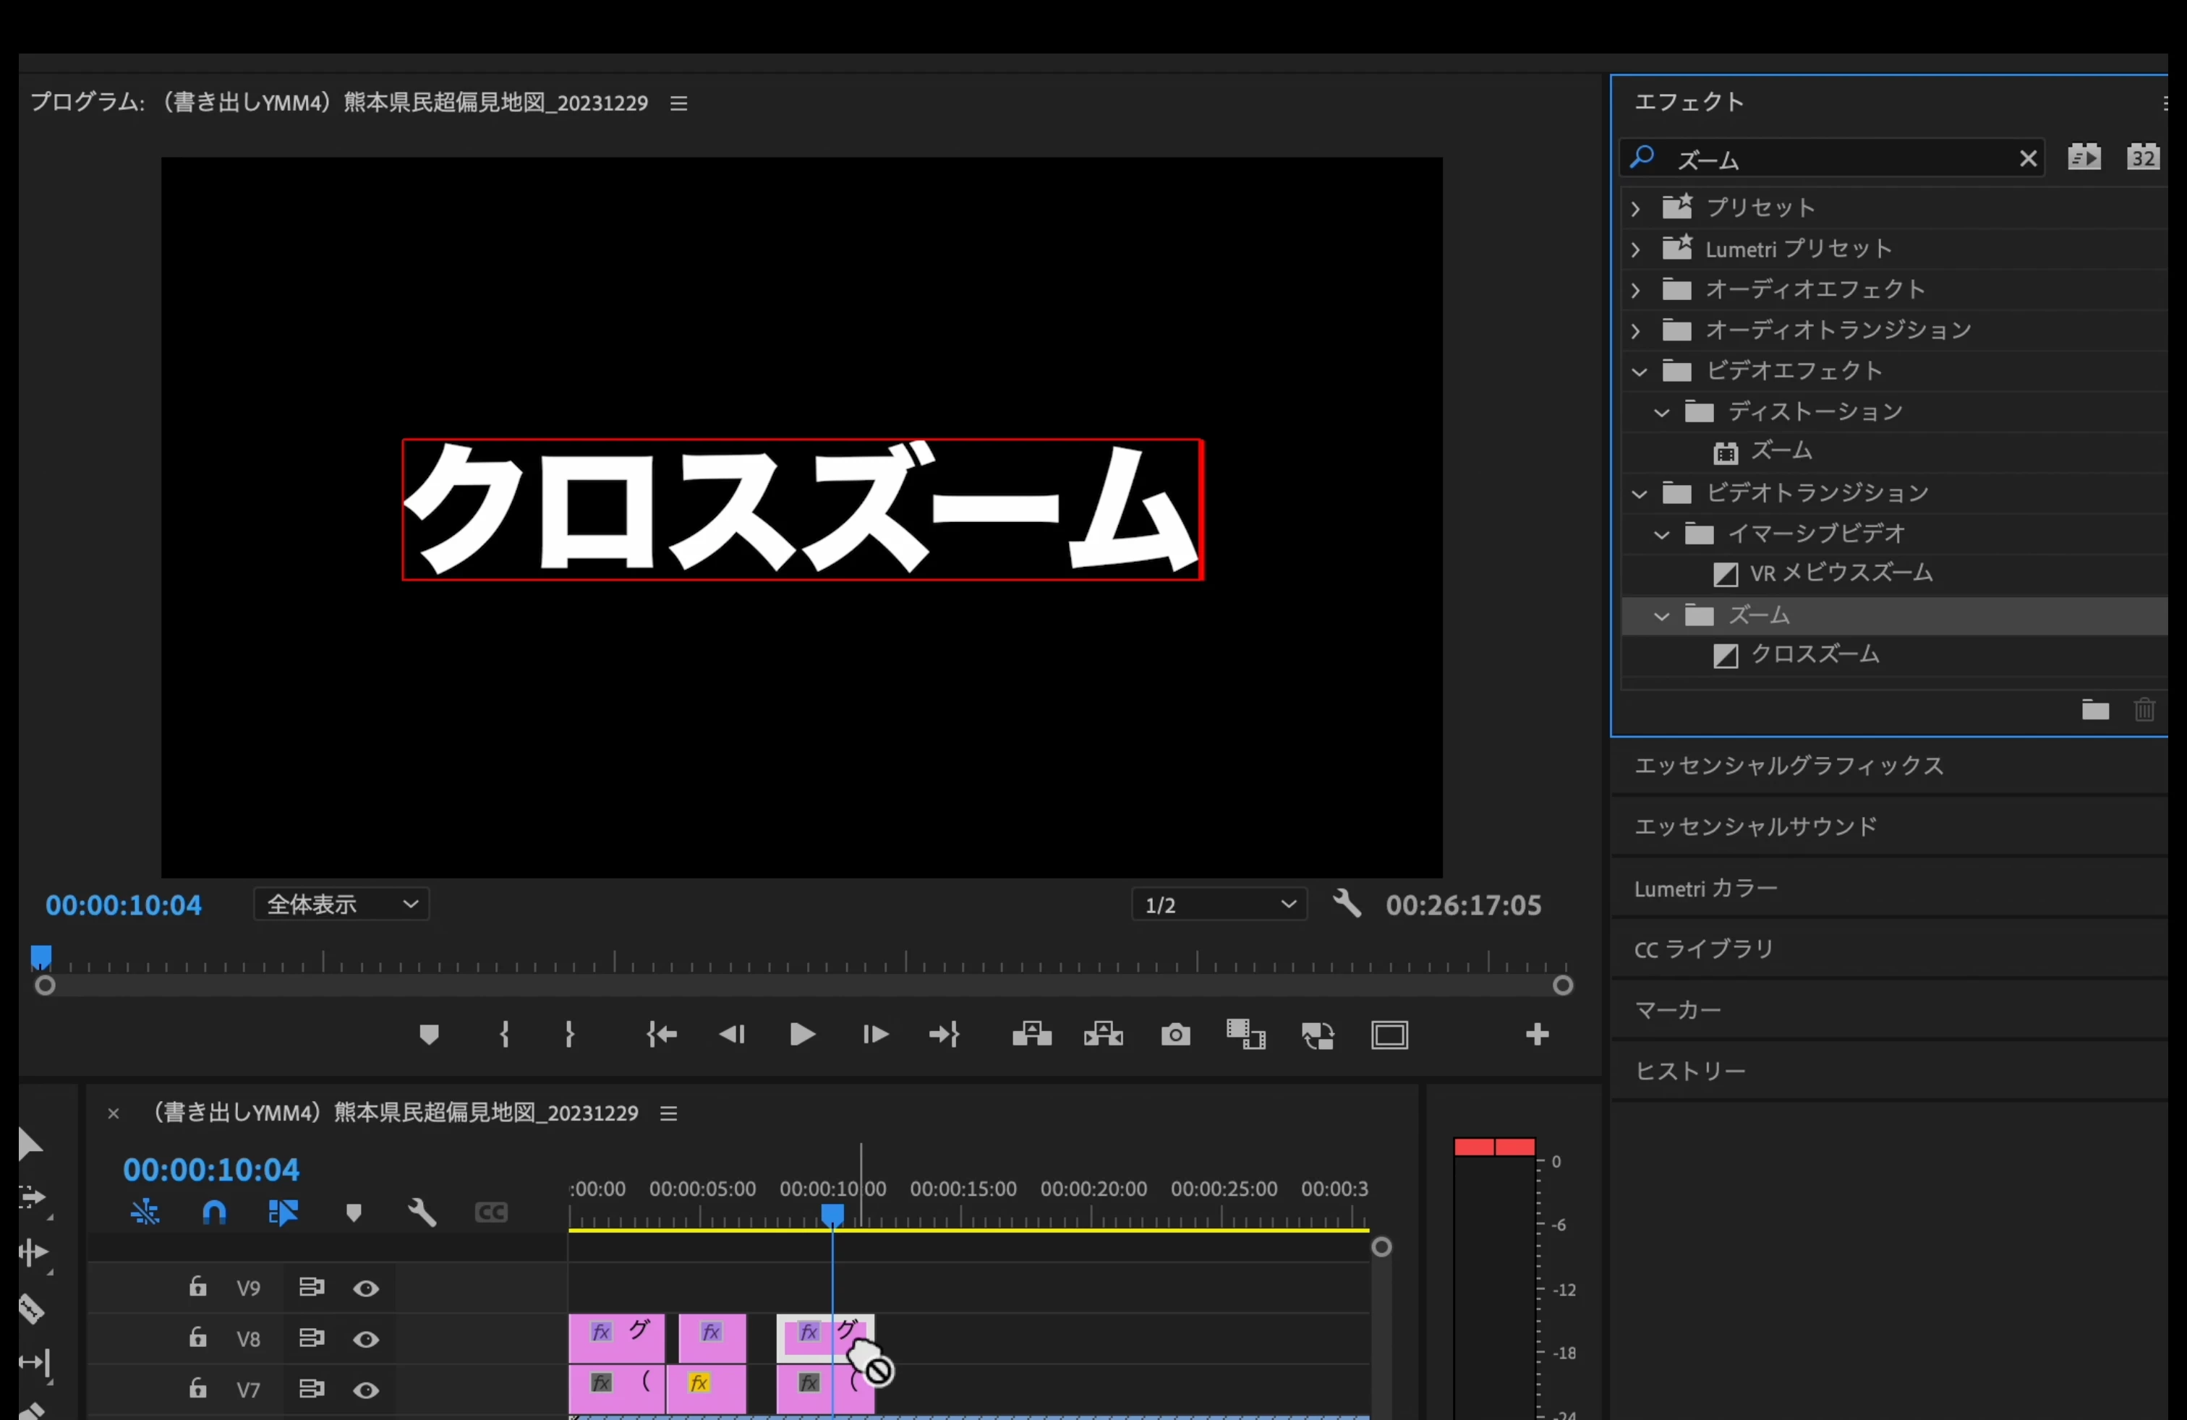Viewport: 2187px width, 1420px height.
Task: Toggle track lock on V9
Action: click(x=197, y=1287)
